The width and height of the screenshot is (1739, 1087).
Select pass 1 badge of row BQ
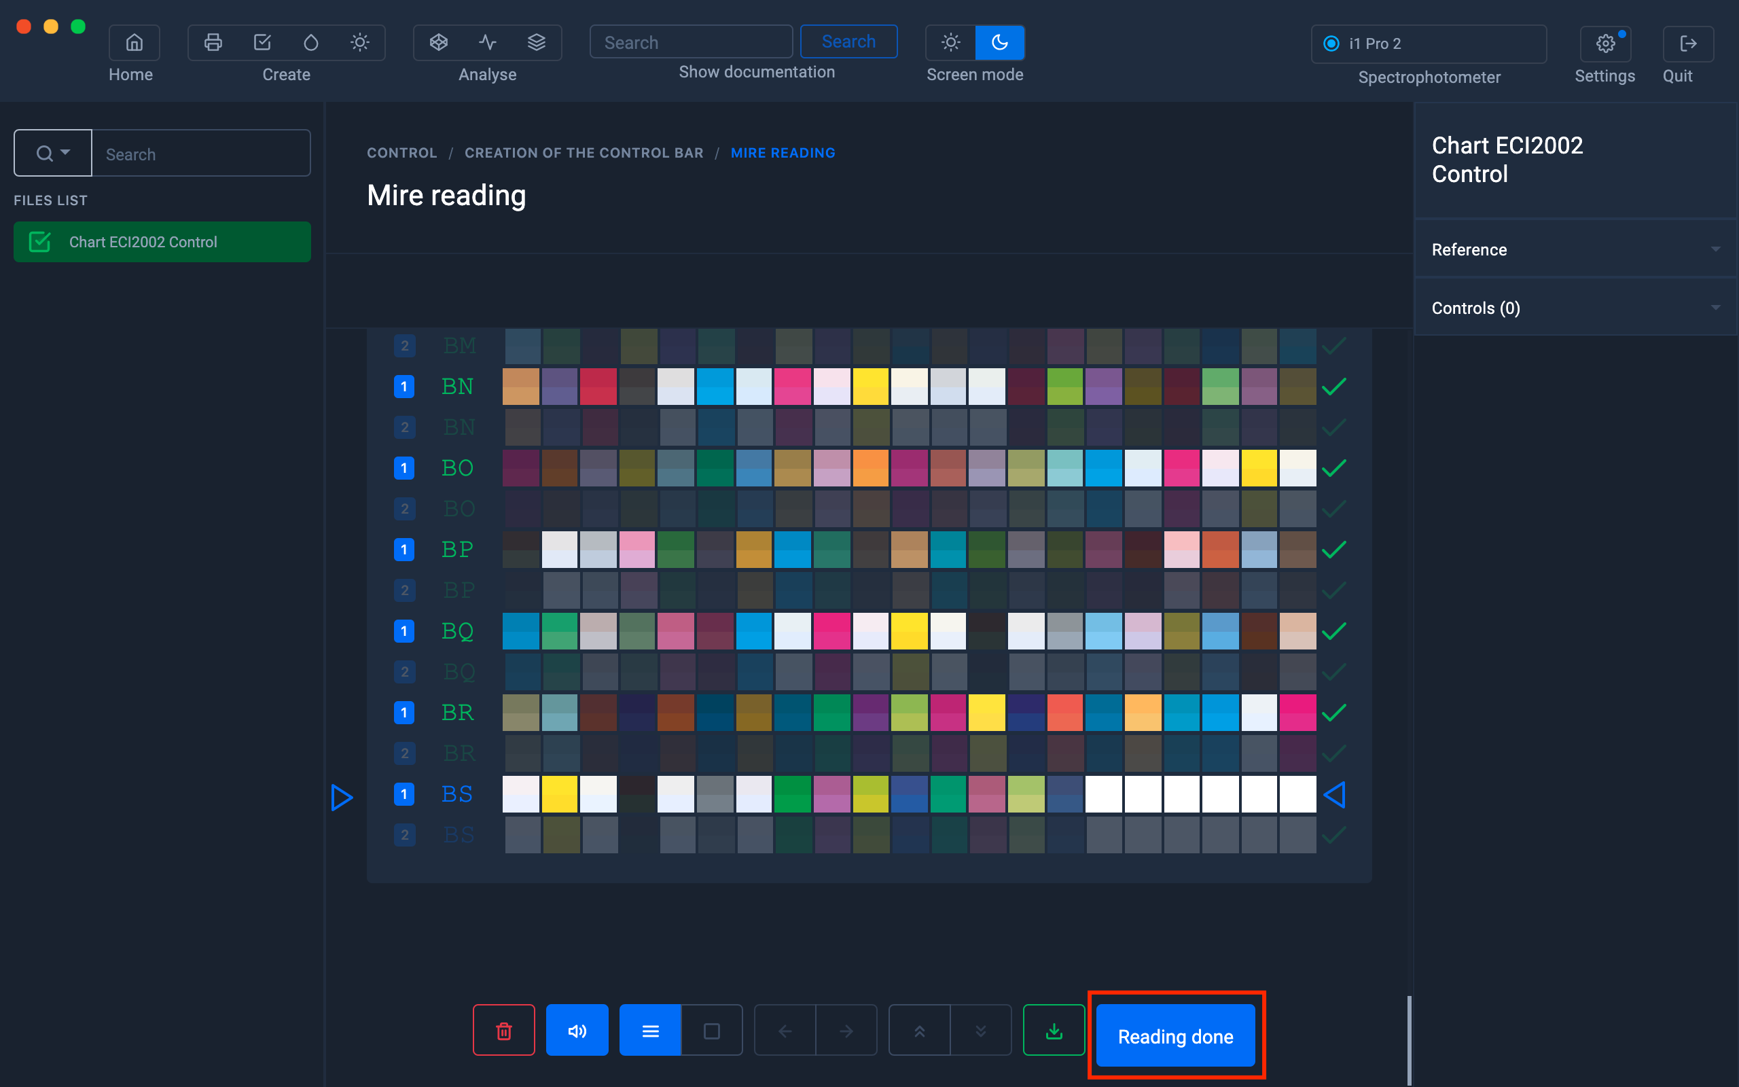pyautogui.click(x=404, y=631)
